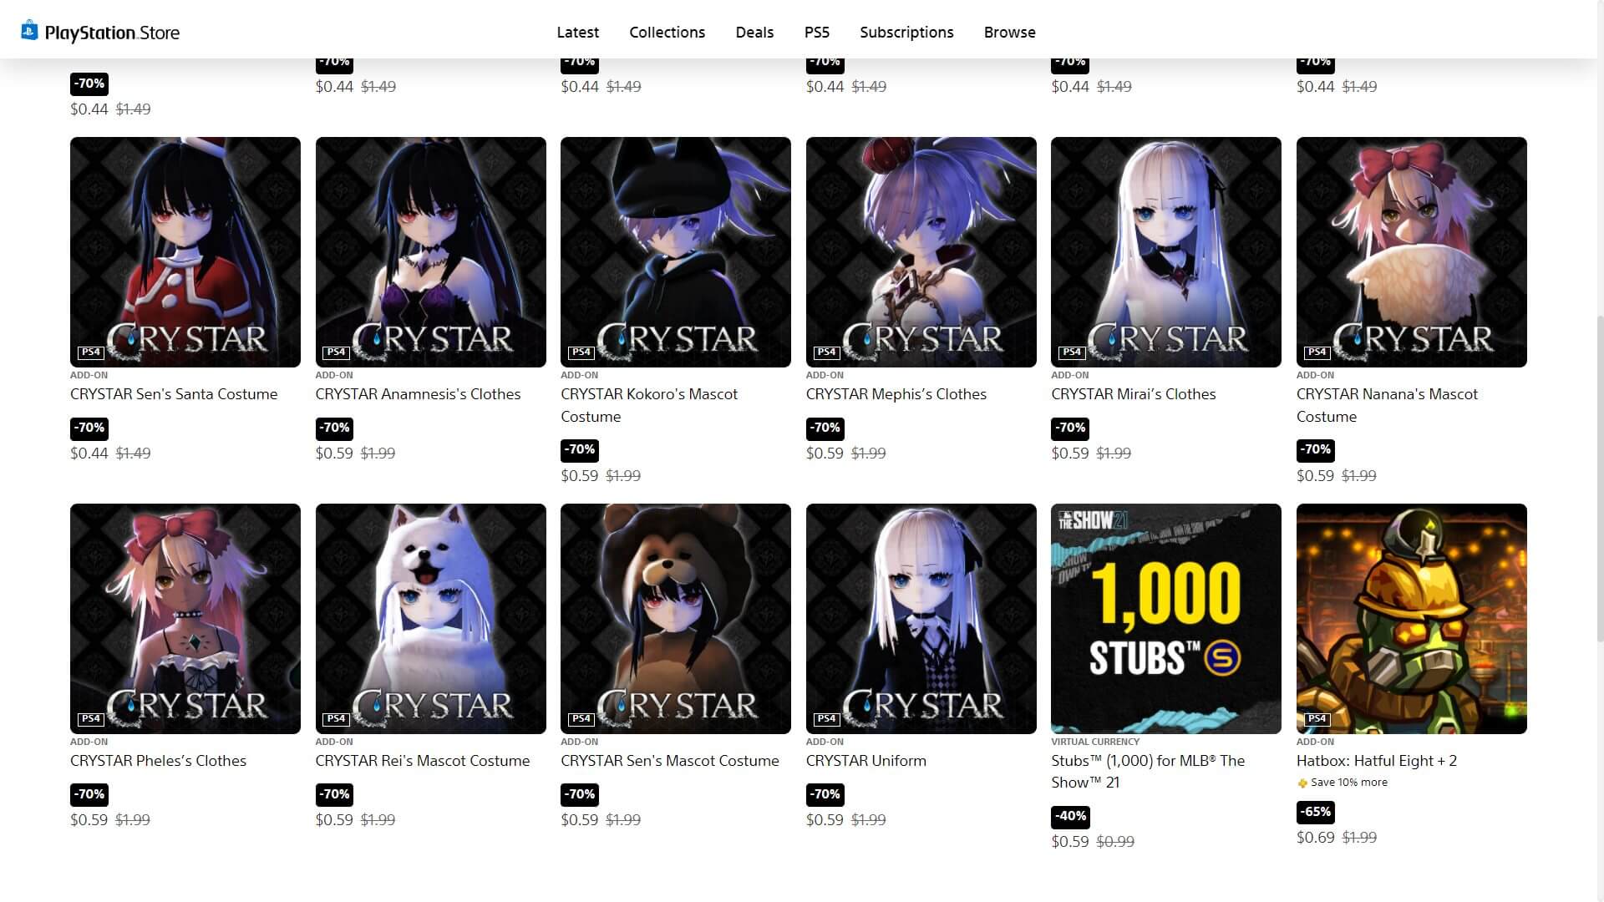Click the -40% discount badge under Stubs
Screen dimensions: 1604x902
(1070, 816)
